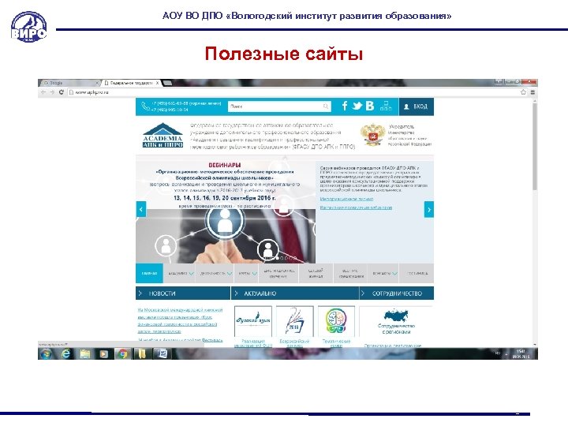Close the Федеральное государственное tab
Image resolution: width=568 pixels, height=426 pixels.
click(157, 83)
